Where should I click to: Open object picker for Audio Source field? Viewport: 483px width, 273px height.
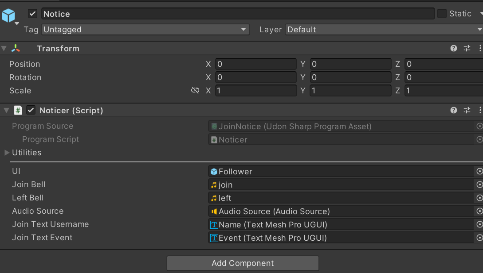click(479, 211)
